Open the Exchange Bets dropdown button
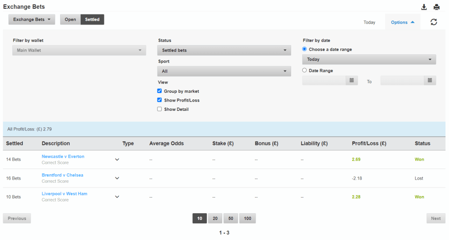 pyautogui.click(x=32, y=20)
